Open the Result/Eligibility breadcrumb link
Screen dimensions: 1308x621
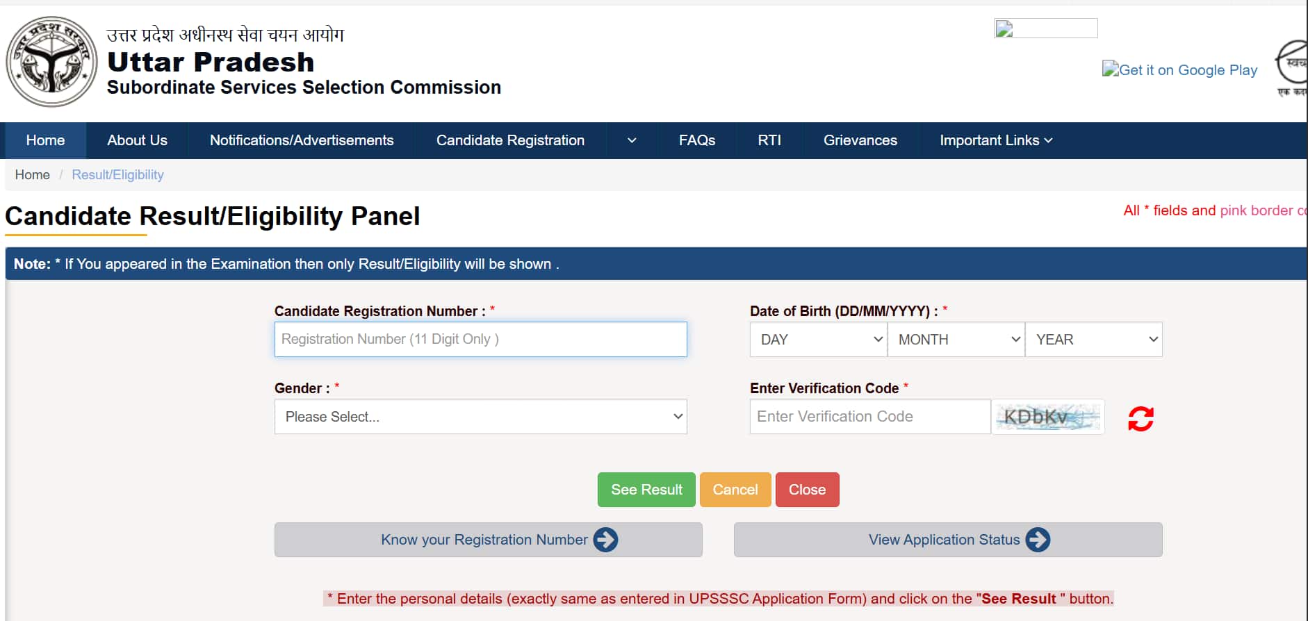pos(117,174)
